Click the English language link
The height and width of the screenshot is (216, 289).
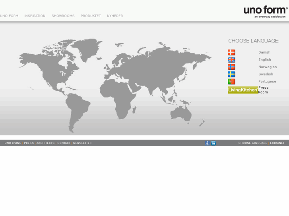(x=265, y=59)
